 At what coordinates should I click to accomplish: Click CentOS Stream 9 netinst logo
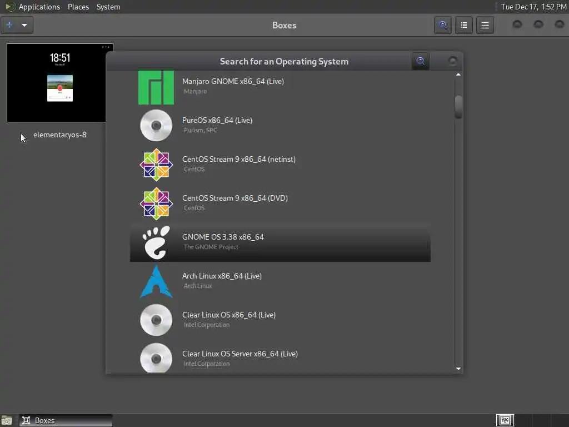point(156,165)
